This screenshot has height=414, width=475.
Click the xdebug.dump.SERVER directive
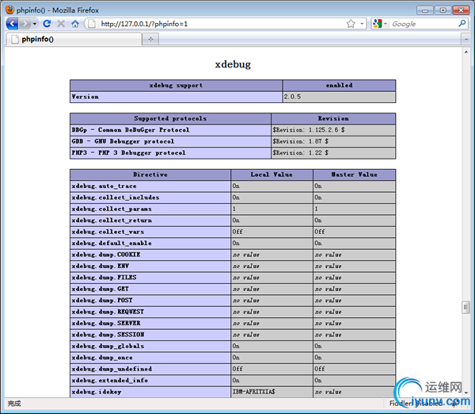pyautogui.click(x=150, y=324)
